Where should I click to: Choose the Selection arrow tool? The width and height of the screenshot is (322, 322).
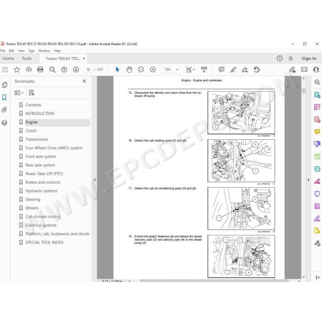[x=117, y=69]
